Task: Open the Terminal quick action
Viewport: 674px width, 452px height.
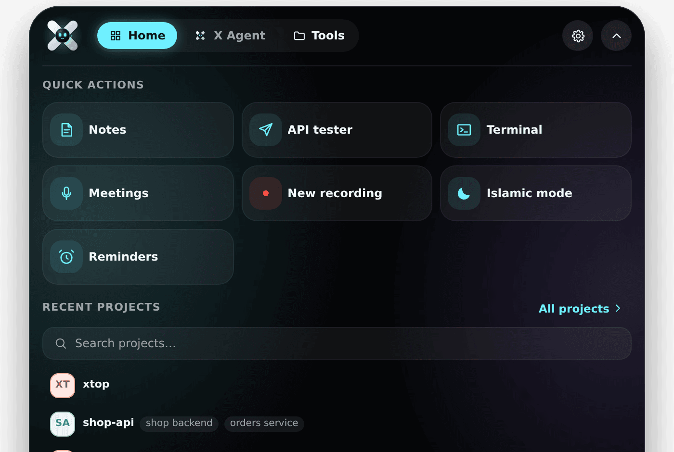Action: point(536,130)
